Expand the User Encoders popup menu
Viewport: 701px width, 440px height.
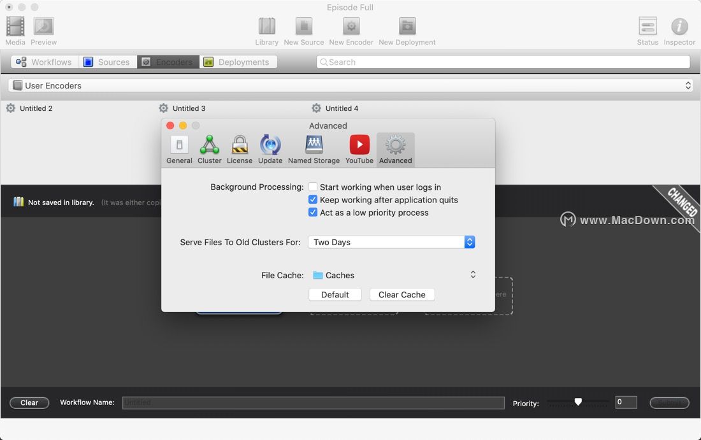[x=350, y=85]
